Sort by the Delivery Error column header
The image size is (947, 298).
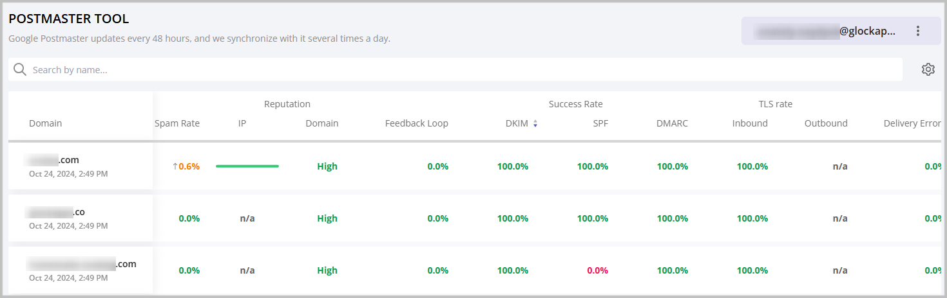912,123
